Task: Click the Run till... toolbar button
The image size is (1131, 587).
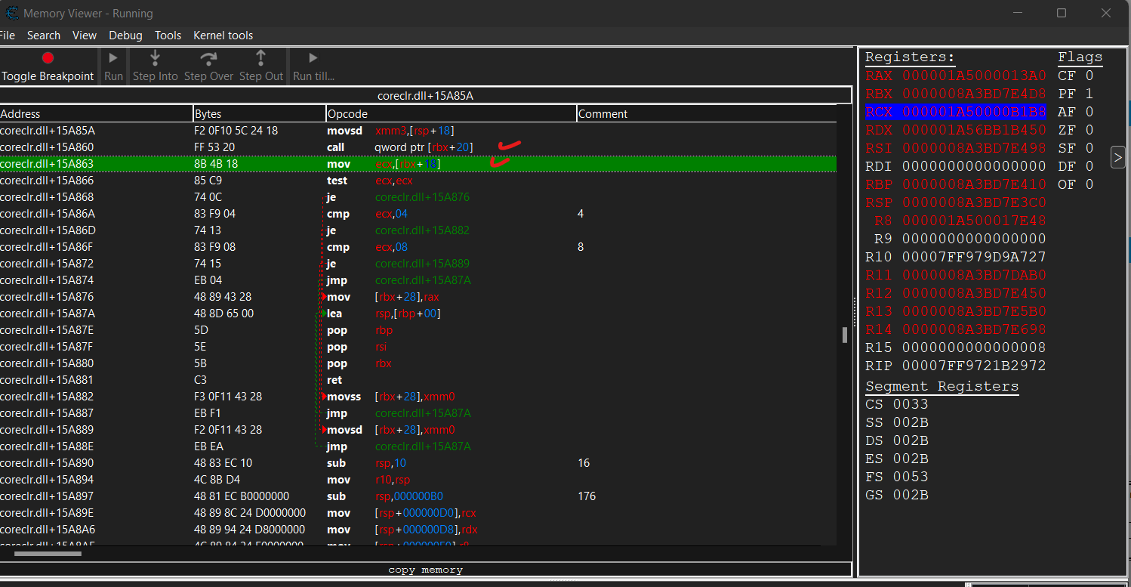Action: 313,66
